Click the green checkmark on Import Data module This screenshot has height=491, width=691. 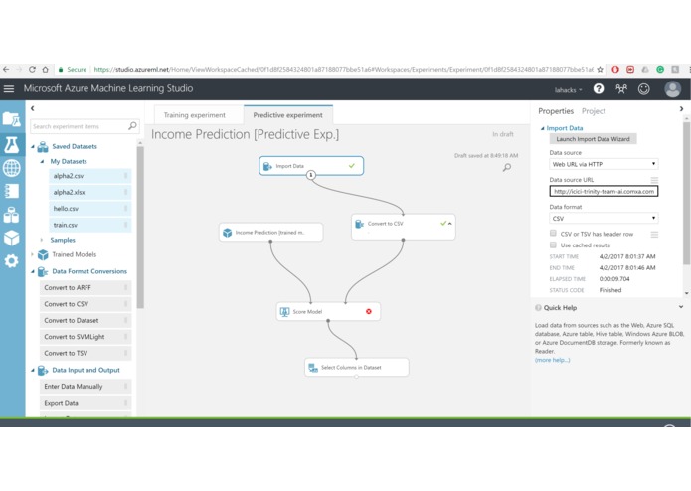coord(352,166)
